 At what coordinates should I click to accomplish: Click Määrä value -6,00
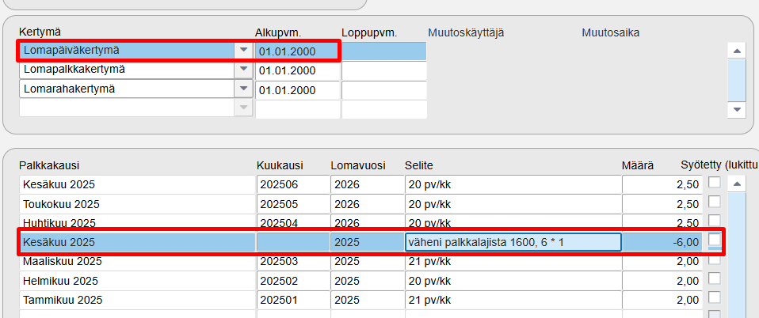(x=662, y=242)
